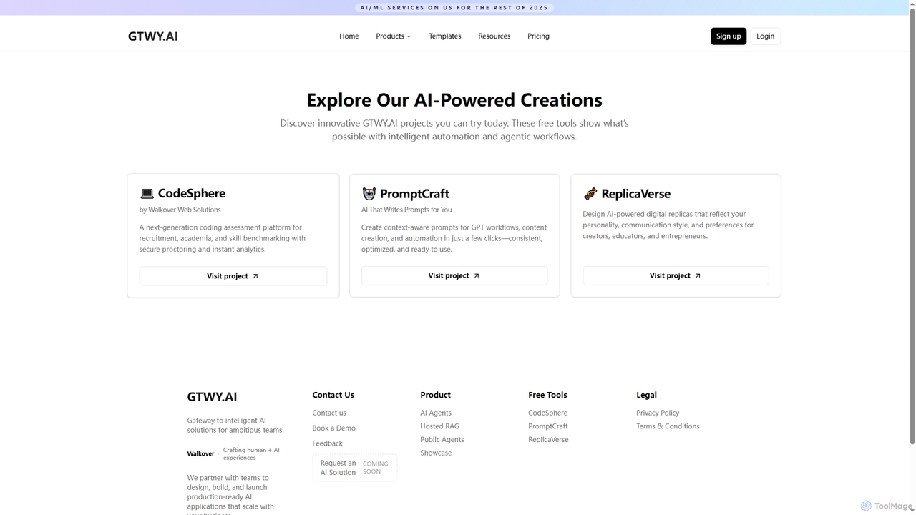Click the 'Legal' footer heading
Image resolution: width=916 pixels, height=515 pixels.
646,395
